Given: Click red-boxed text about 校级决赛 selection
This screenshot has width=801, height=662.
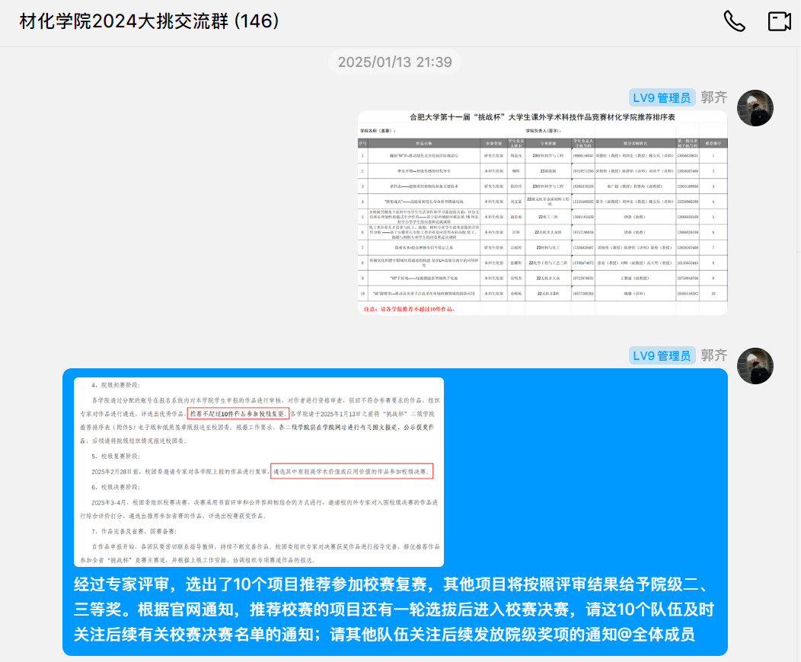Looking at the screenshot, I should (352, 472).
